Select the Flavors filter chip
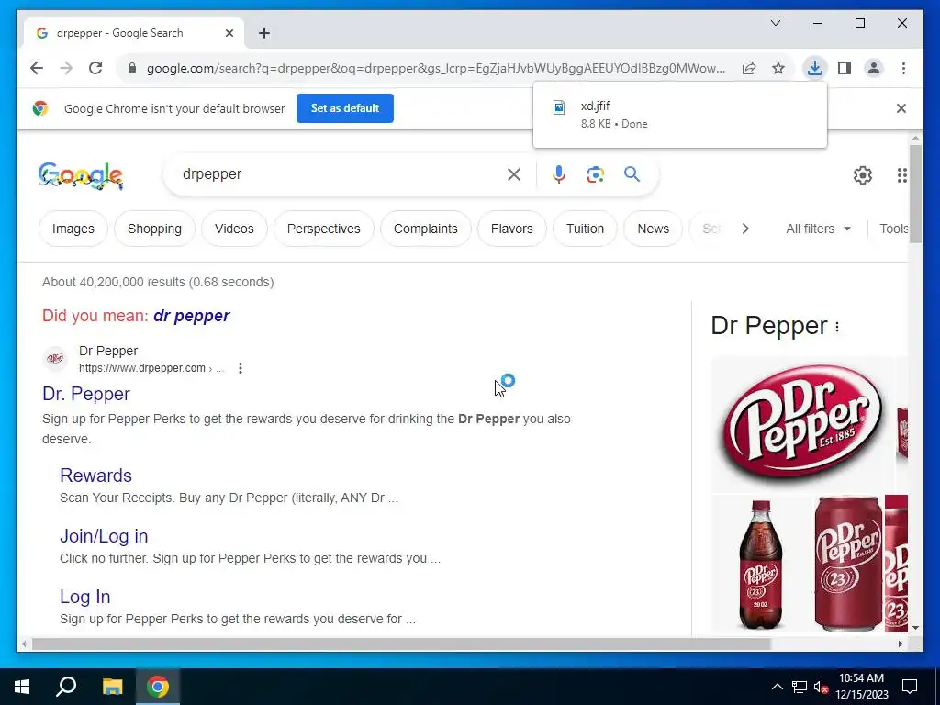 point(512,229)
